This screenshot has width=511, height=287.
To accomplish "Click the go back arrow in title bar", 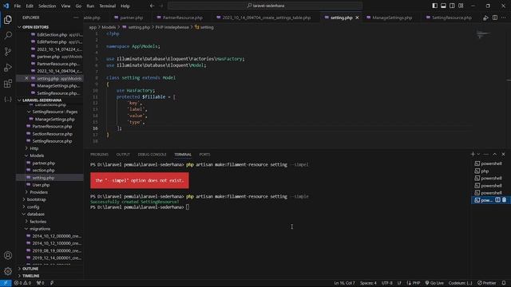I will point(153,6).
